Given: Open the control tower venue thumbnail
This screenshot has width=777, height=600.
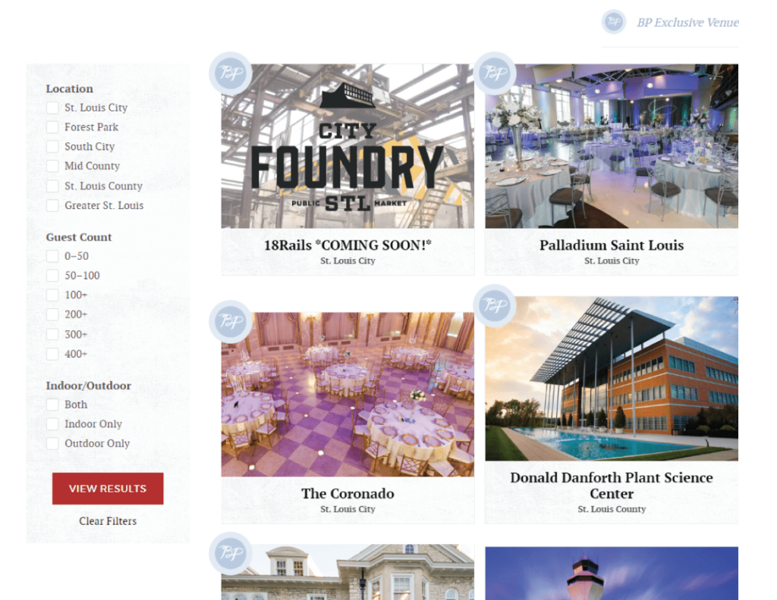Looking at the screenshot, I should point(612,573).
